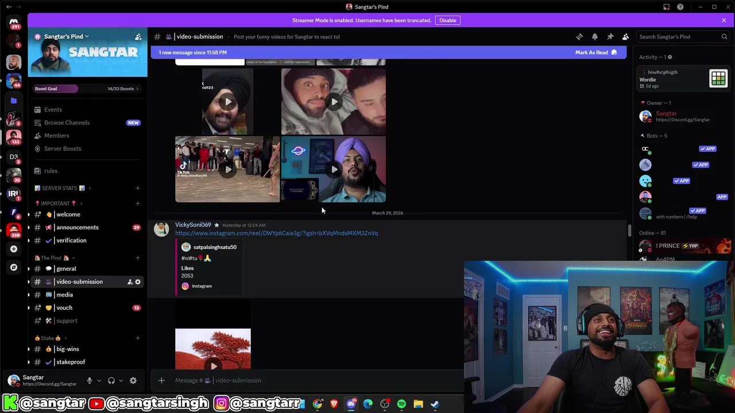Open the announcements channel
The width and height of the screenshot is (735, 413).
[x=87, y=228]
